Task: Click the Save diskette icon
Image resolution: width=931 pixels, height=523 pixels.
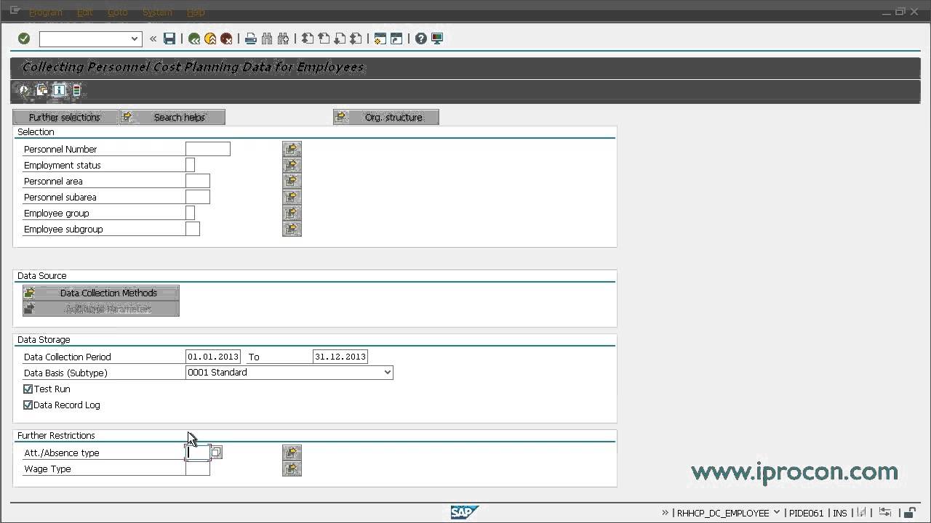Action: (x=169, y=38)
